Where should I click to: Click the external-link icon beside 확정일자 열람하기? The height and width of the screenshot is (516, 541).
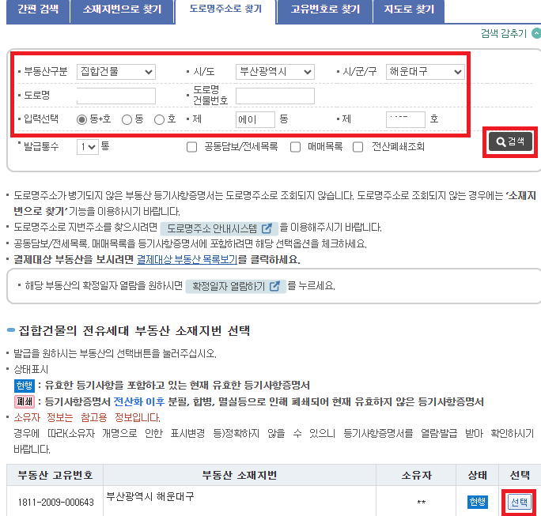coord(274,286)
